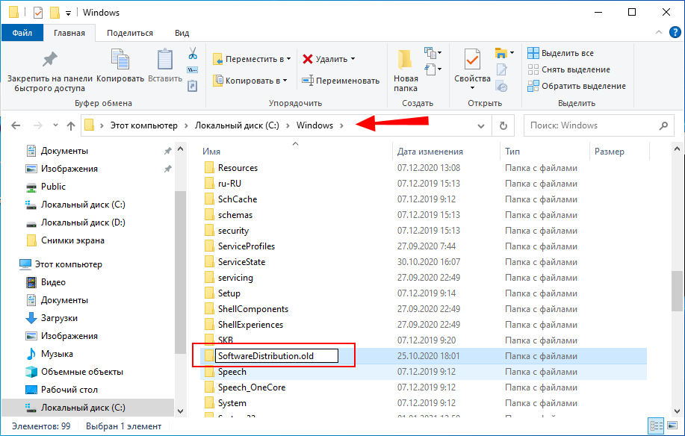
Task: Click the Paste shortcut icon
Action: 193,86
